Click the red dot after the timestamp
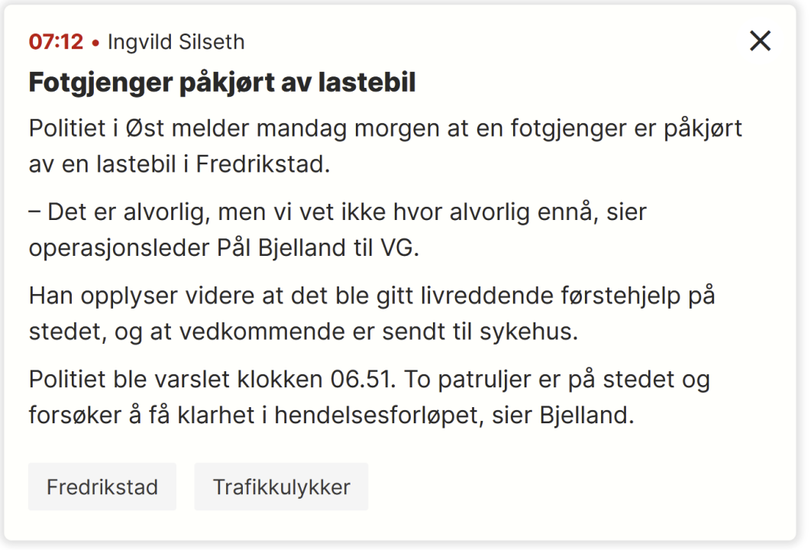The height and width of the screenshot is (550, 811). 95,43
